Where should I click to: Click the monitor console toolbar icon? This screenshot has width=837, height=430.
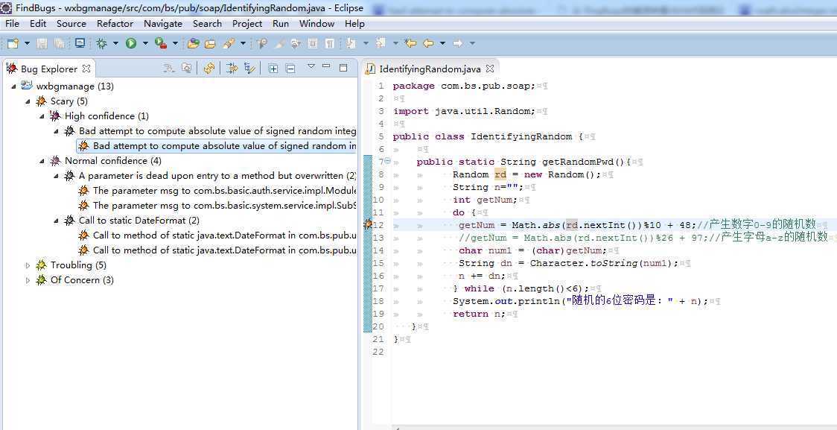pyautogui.click(x=80, y=43)
